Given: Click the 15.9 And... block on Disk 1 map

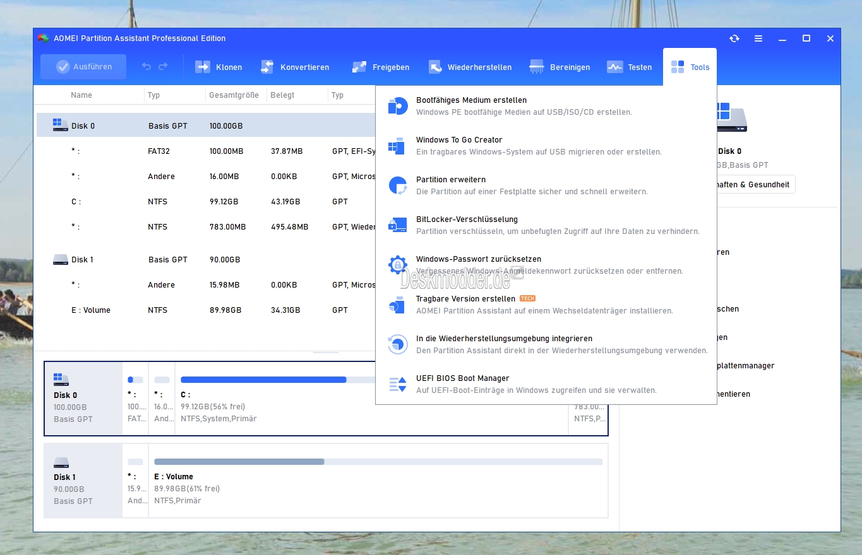Looking at the screenshot, I should [135, 481].
